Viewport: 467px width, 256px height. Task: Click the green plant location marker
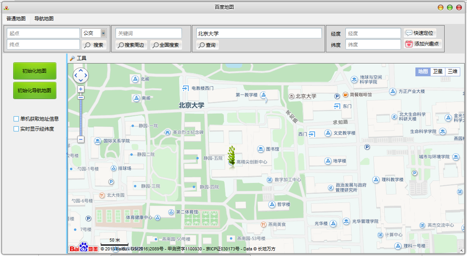(x=232, y=157)
